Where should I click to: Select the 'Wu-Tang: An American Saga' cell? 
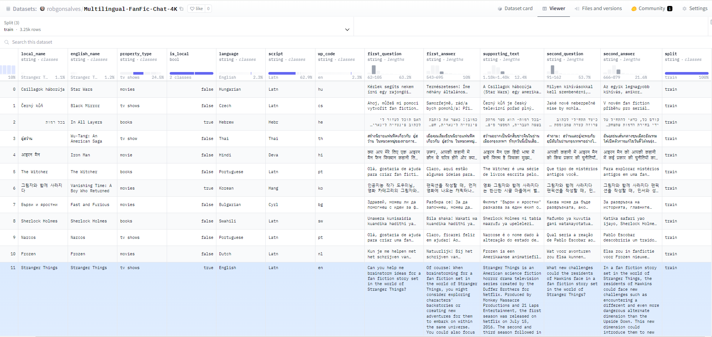(92, 139)
